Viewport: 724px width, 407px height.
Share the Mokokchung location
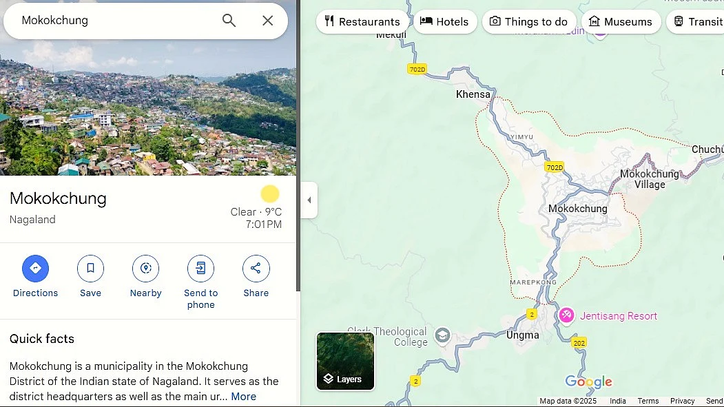pos(256,269)
